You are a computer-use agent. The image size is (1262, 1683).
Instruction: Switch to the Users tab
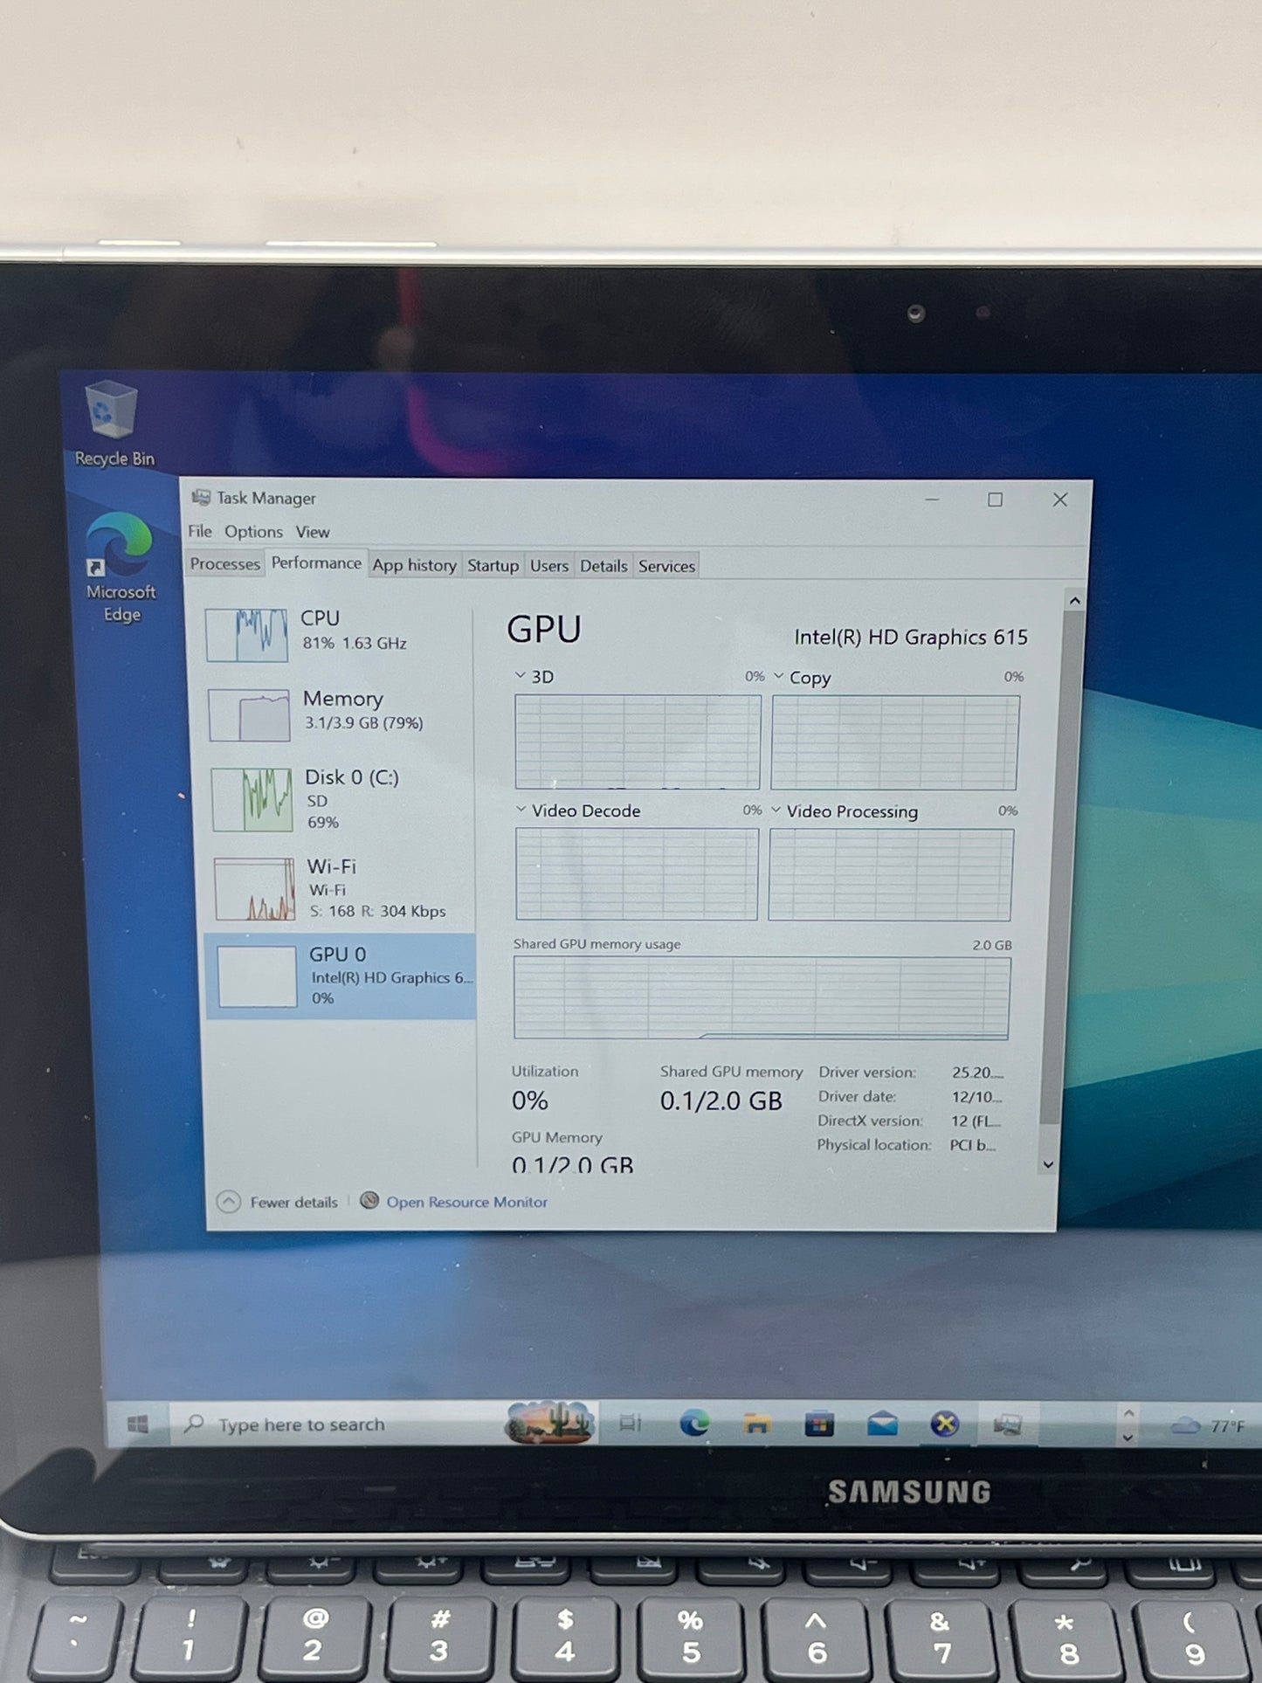pos(549,566)
